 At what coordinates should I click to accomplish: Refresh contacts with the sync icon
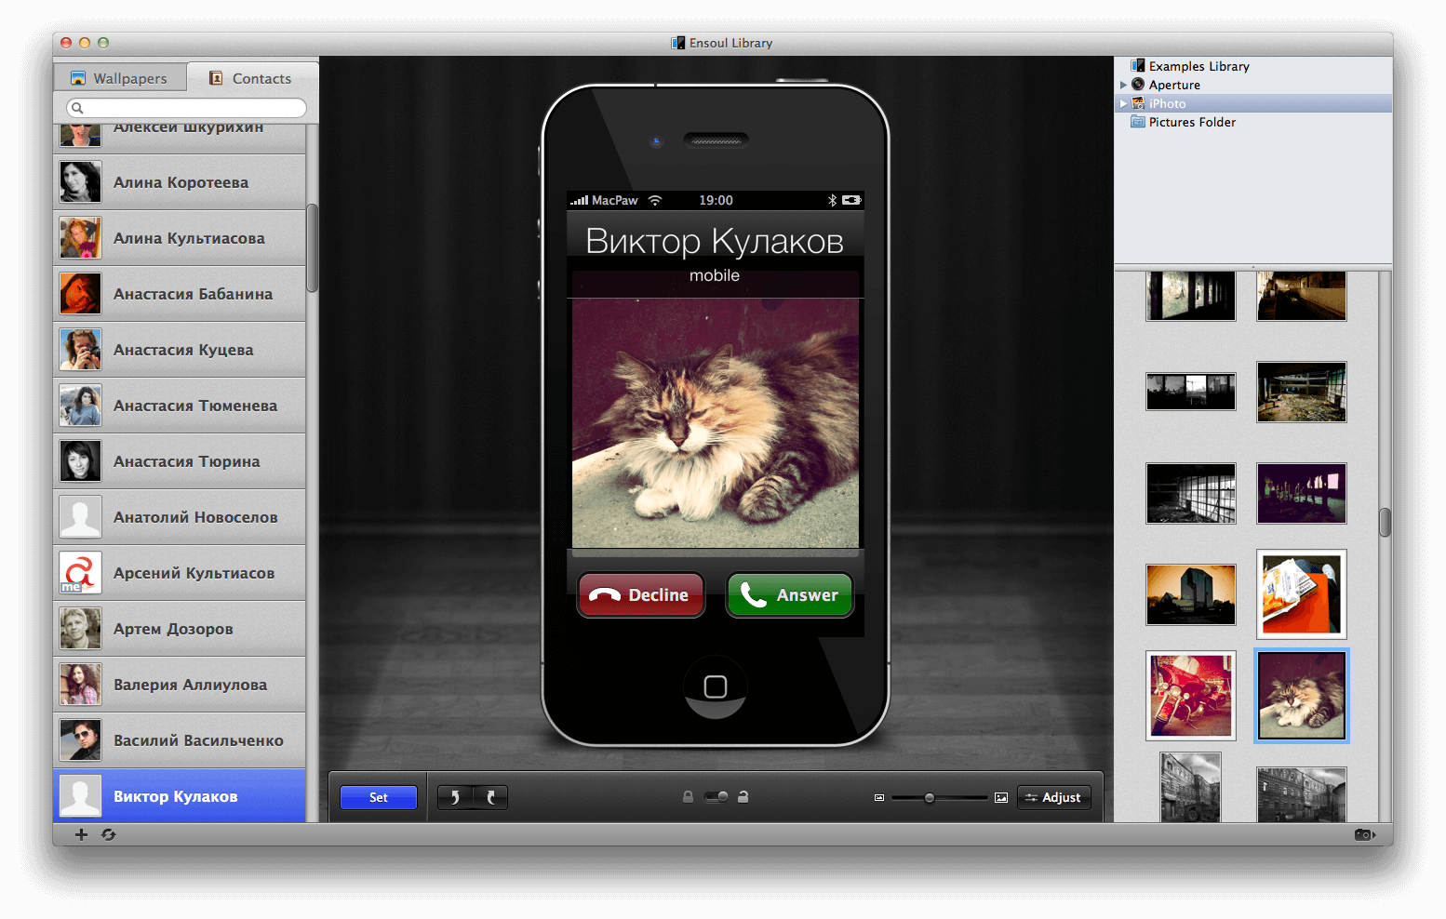109,834
